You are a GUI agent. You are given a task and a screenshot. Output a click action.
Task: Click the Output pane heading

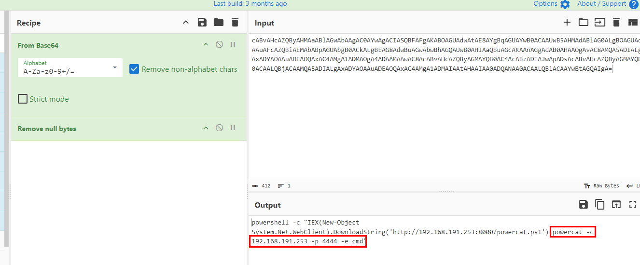(267, 205)
